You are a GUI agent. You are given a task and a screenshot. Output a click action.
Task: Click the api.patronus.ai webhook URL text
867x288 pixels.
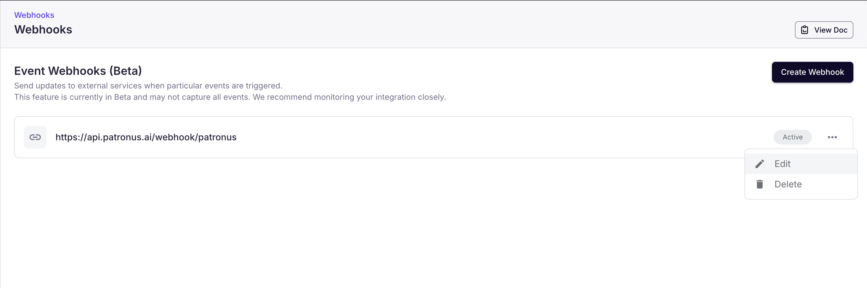pos(146,137)
